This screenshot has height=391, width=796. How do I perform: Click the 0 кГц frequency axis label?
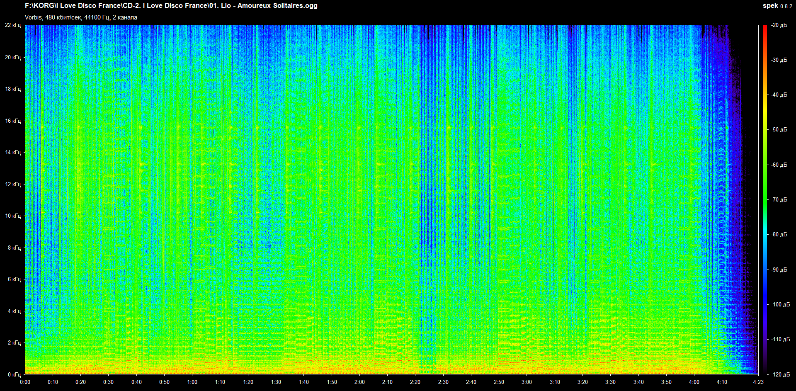[15, 374]
